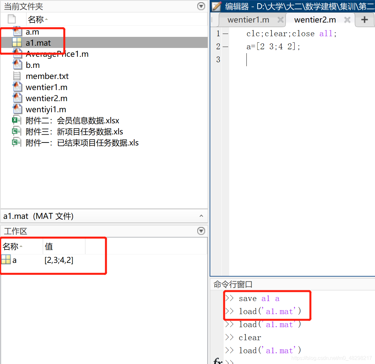Select wentier2.m in the file list
This screenshot has width=375, height=364.
(47, 98)
